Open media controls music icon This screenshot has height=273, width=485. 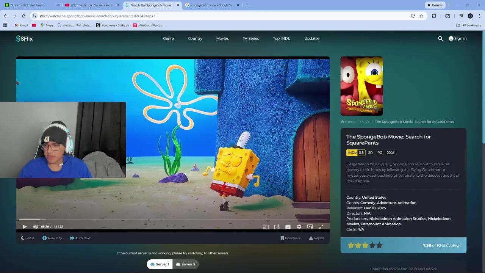pyautogui.click(x=461, y=16)
